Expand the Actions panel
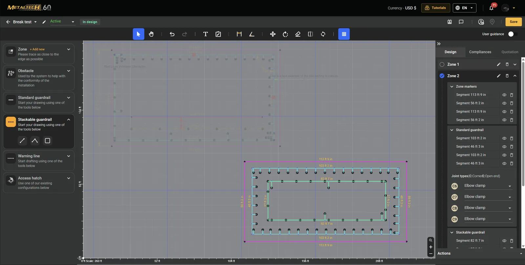The image size is (525, 265). 521,254
